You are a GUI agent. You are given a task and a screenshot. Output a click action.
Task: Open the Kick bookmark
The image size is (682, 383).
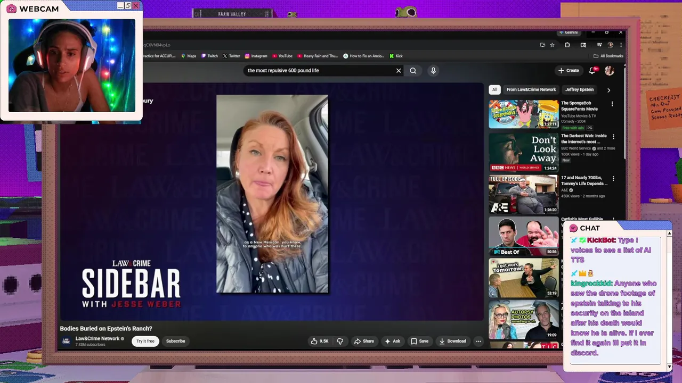point(396,56)
